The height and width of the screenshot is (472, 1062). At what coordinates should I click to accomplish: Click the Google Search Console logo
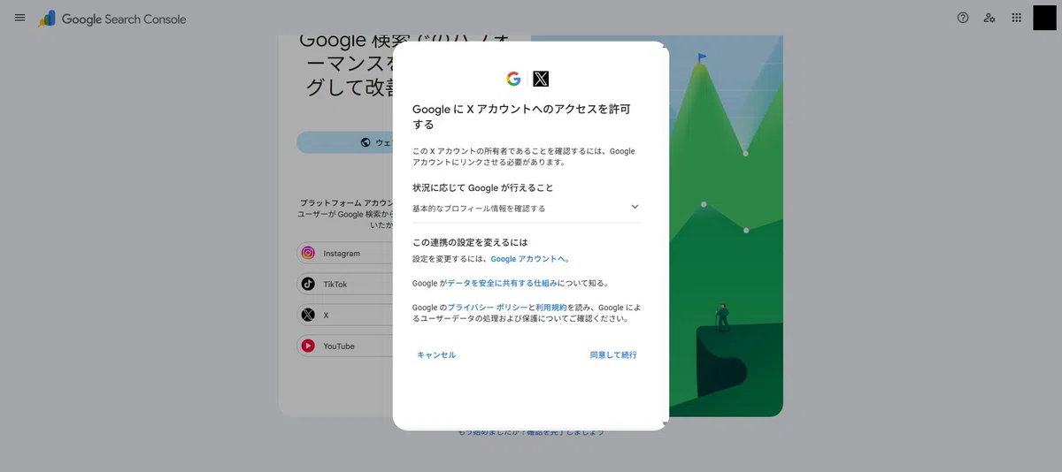pos(112,19)
